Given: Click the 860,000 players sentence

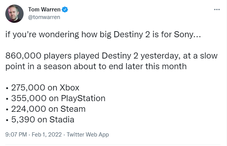Looking at the screenshot, I should 111,61.
